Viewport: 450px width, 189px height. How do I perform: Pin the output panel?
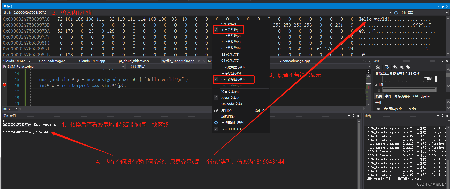click(442, 116)
